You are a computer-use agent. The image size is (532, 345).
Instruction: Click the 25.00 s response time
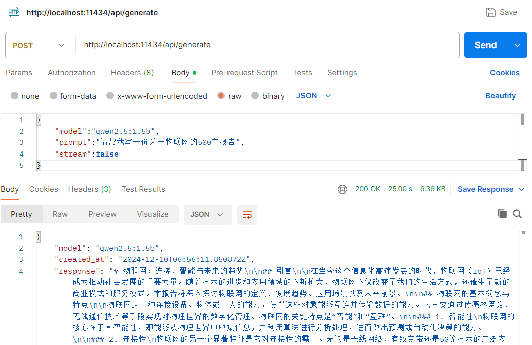[400, 189]
